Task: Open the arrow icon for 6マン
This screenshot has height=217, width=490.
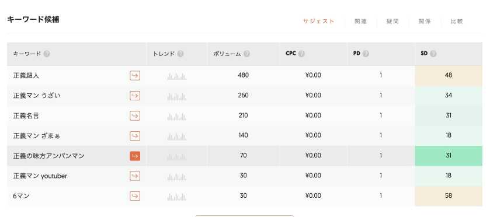Action: coord(135,196)
